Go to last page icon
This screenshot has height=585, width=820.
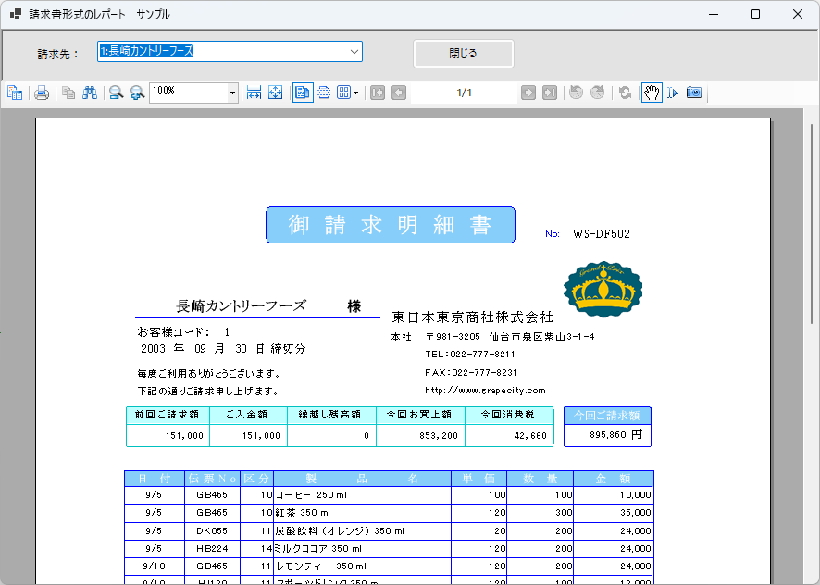click(x=550, y=93)
